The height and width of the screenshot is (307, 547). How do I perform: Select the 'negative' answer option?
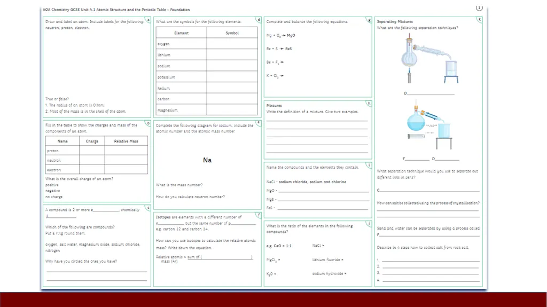53,191
